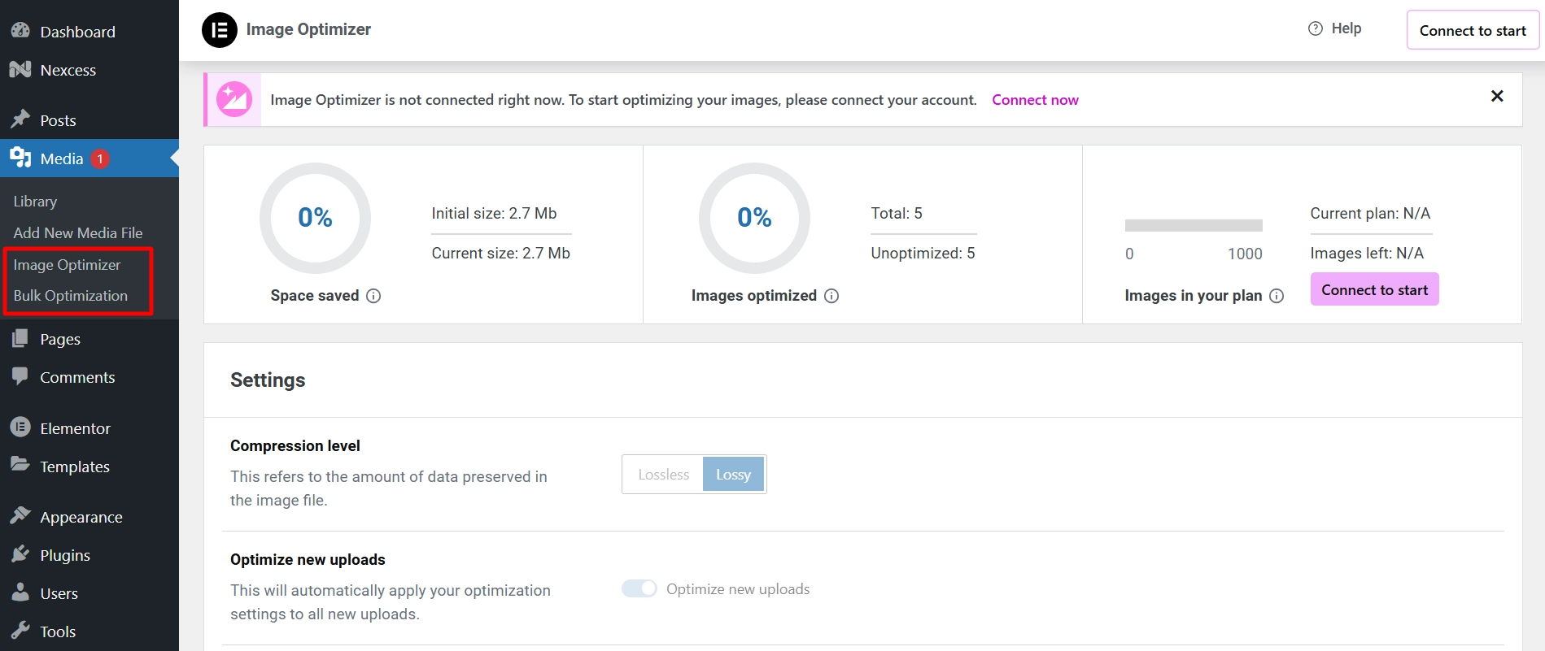The width and height of the screenshot is (1545, 651).
Task: Go to Media Library submenu
Action: coord(35,201)
